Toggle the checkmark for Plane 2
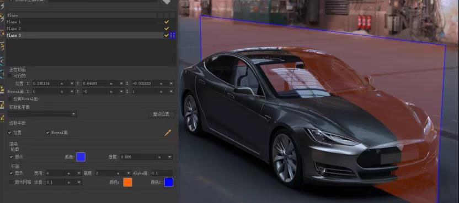The height and width of the screenshot is (203, 459). (x=167, y=29)
